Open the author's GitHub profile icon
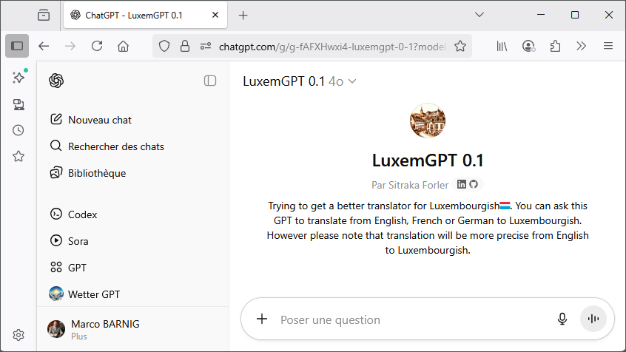626x352 pixels. coord(474,184)
